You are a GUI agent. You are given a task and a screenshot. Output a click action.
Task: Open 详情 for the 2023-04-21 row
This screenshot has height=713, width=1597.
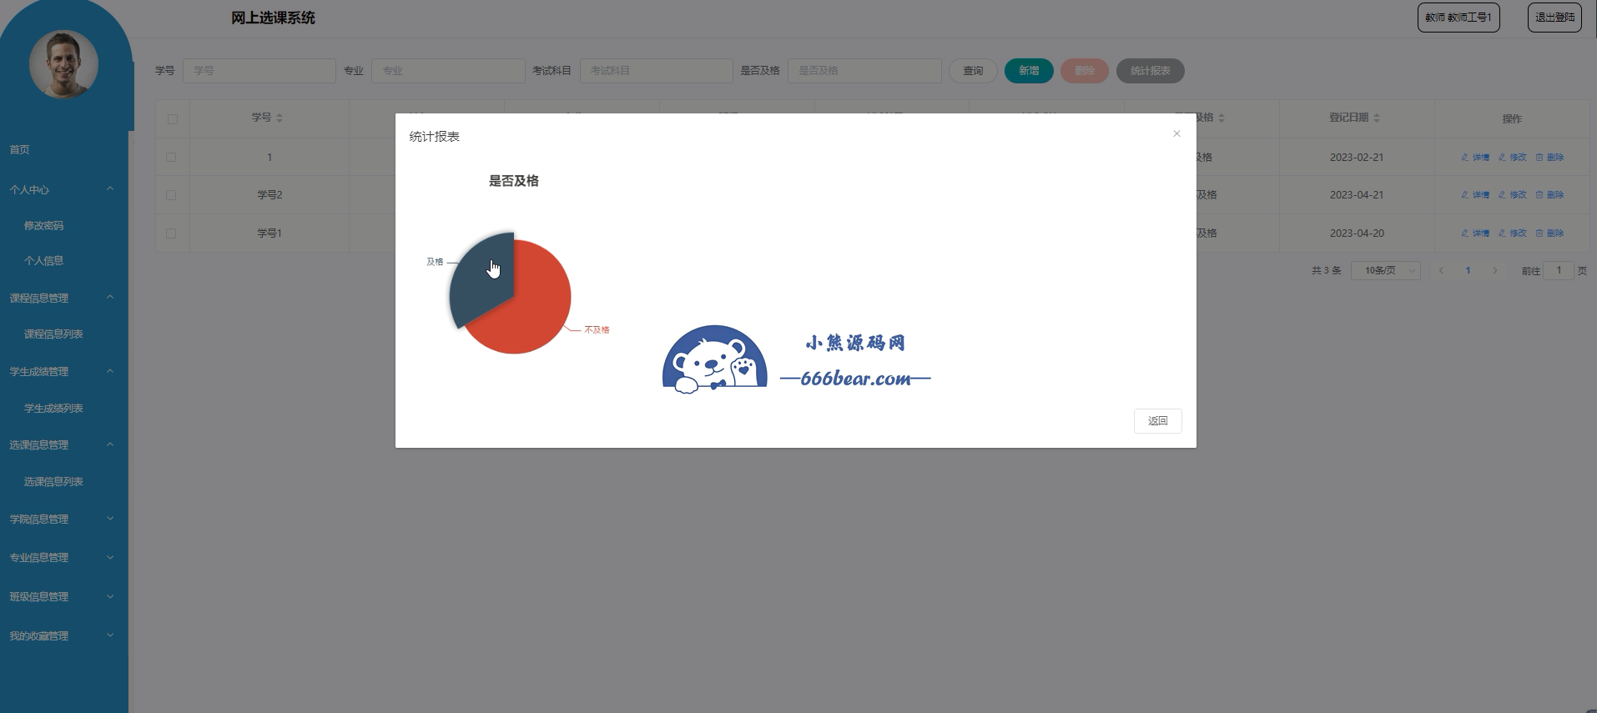tap(1475, 195)
